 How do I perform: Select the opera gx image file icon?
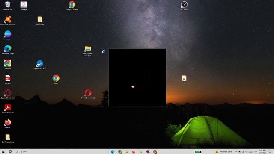point(24,6)
